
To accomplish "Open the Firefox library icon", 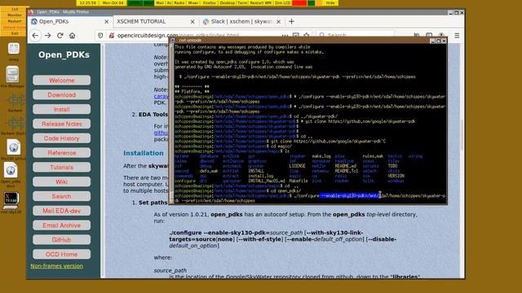I will 417,34.
